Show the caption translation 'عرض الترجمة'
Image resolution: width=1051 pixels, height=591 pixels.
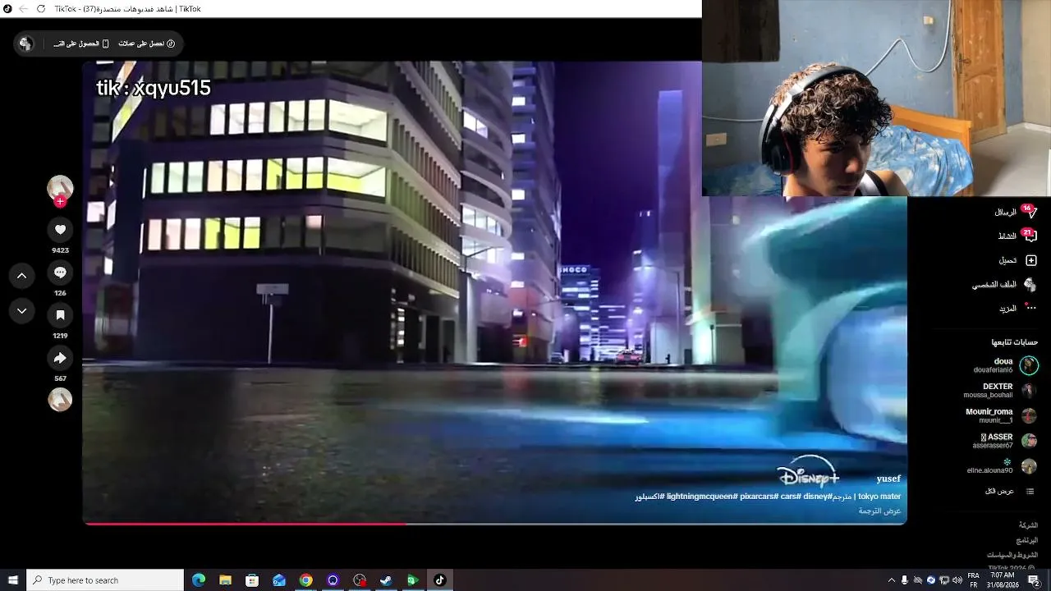[879, 511]
